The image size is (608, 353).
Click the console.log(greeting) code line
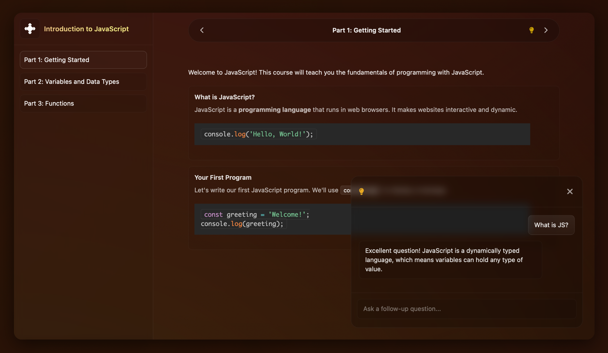click(242, 224)
